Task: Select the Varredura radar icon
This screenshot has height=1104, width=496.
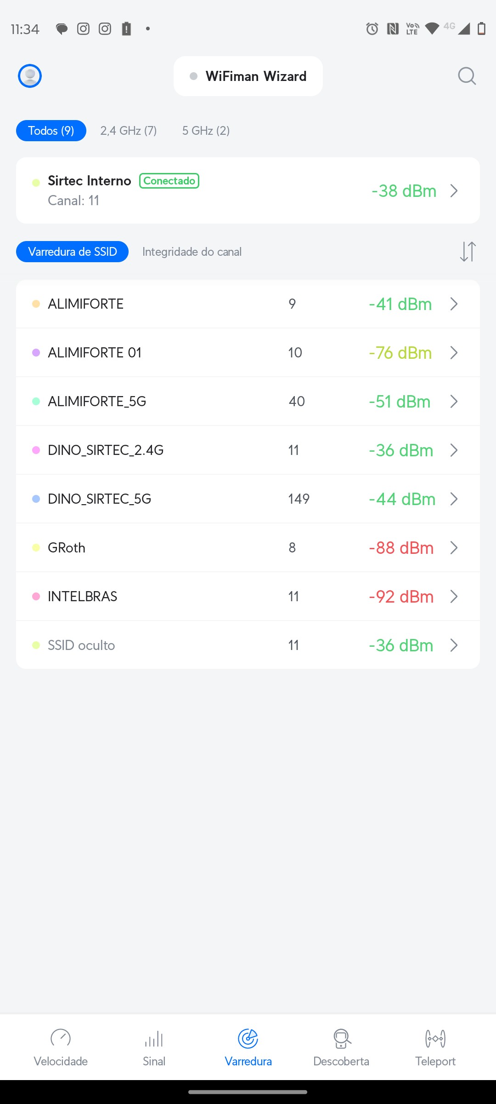Action: click(x=248, y=1039)
